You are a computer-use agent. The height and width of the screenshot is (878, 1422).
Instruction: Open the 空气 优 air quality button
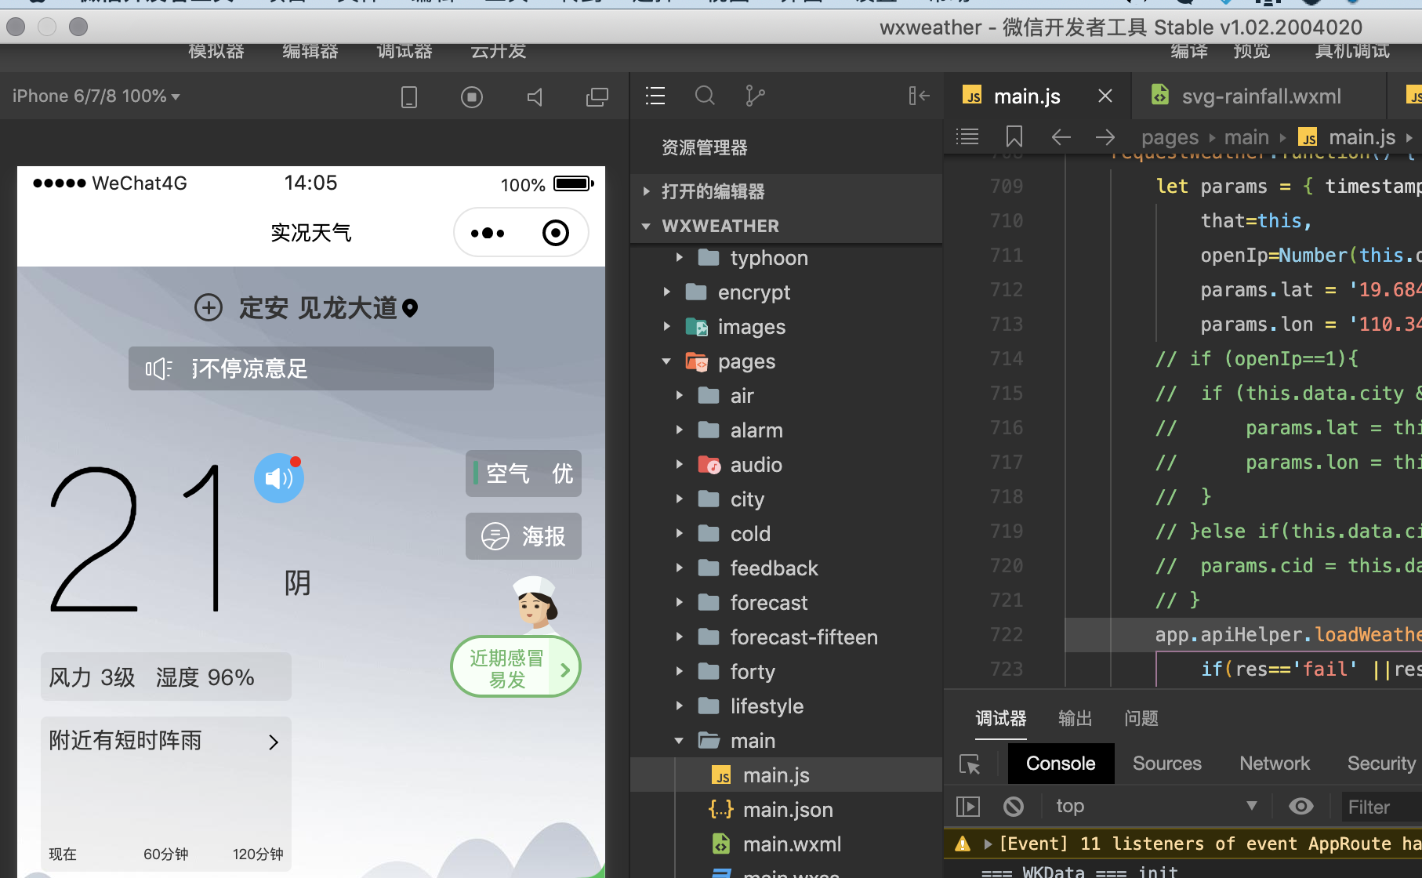524,473
